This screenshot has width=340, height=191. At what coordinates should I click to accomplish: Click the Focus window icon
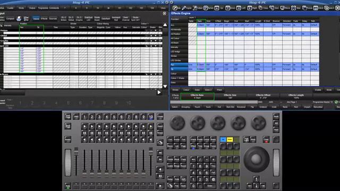coord(304,8)
